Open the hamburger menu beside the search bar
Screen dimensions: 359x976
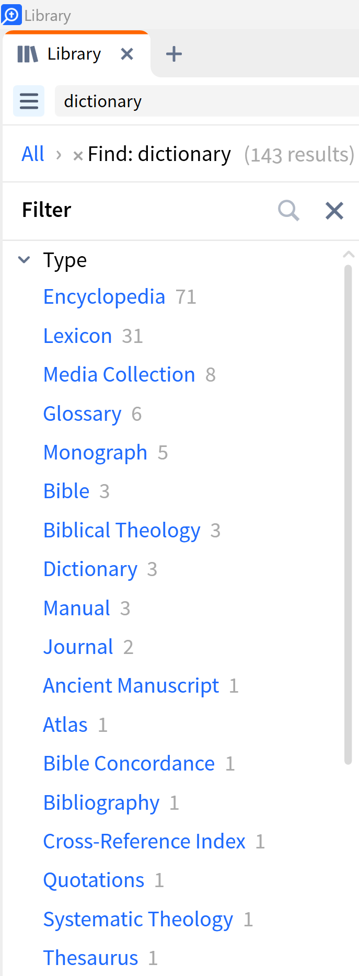click(28, 100)
